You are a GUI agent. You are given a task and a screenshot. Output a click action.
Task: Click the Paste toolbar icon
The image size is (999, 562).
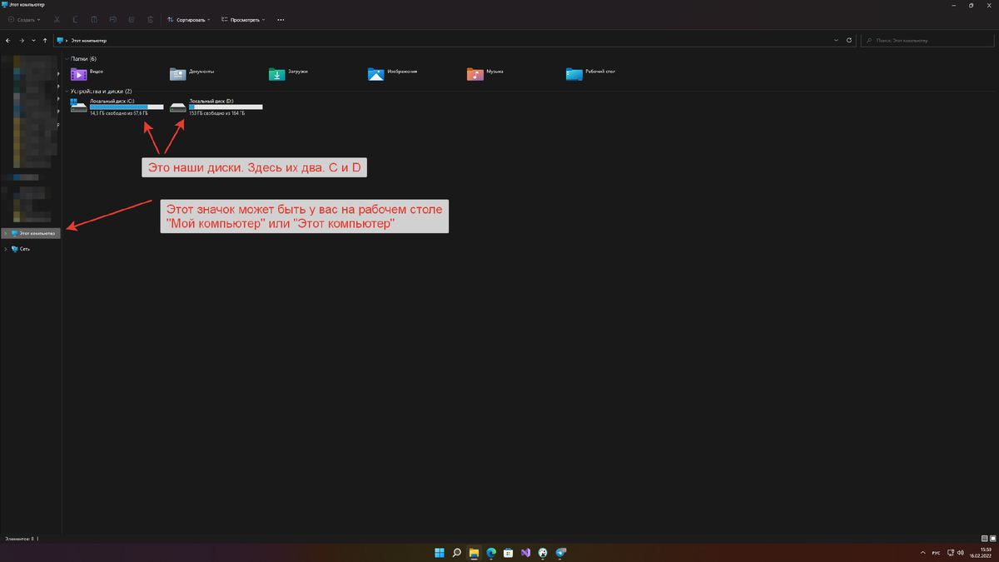(x=94, y=19)
